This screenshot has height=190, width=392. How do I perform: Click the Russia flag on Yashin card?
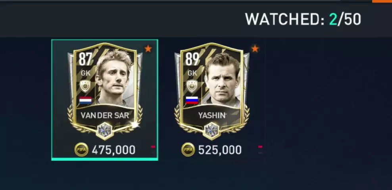(x=192, y=101)
